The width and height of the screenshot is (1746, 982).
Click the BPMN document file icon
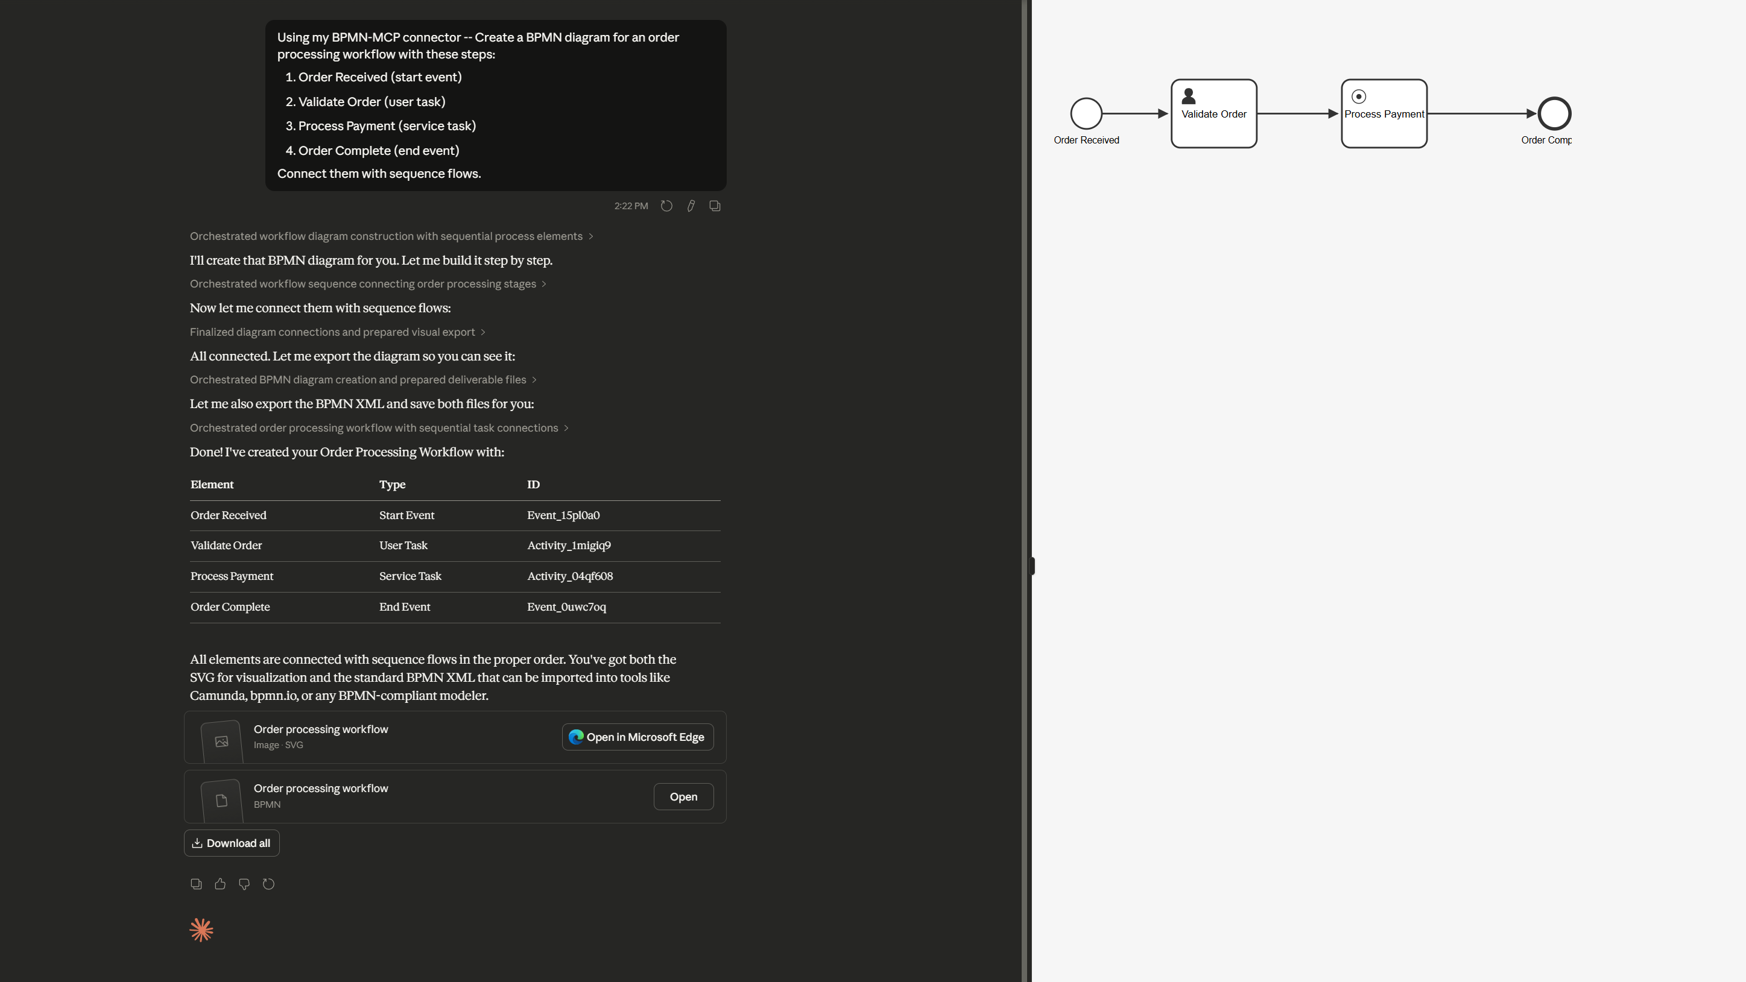coord(220,800)
